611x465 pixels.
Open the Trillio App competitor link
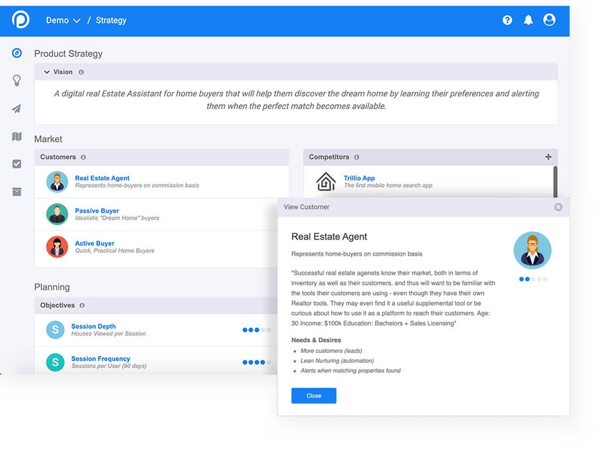click(x=358, y=178)
